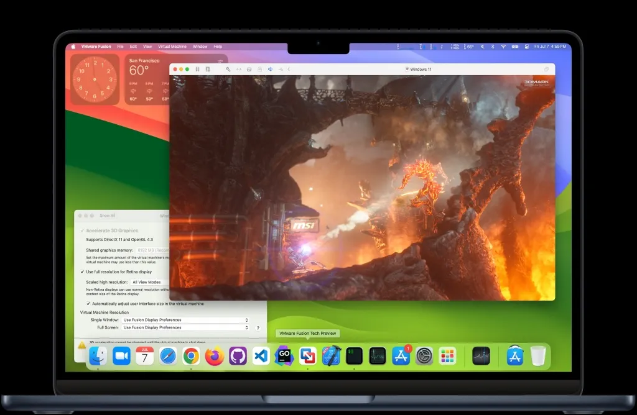637x415 pixels.
Task: Open GoLand from the Dock
Action: point(284,356)
